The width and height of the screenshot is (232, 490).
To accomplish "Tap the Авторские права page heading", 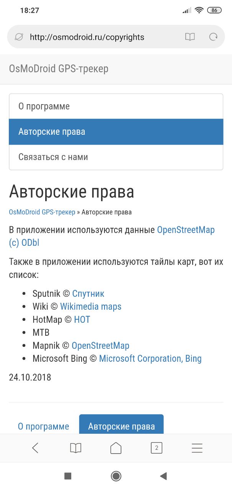I will click(72, 192).
